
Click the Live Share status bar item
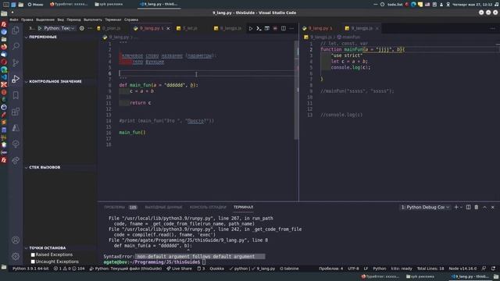click(179, 269)
